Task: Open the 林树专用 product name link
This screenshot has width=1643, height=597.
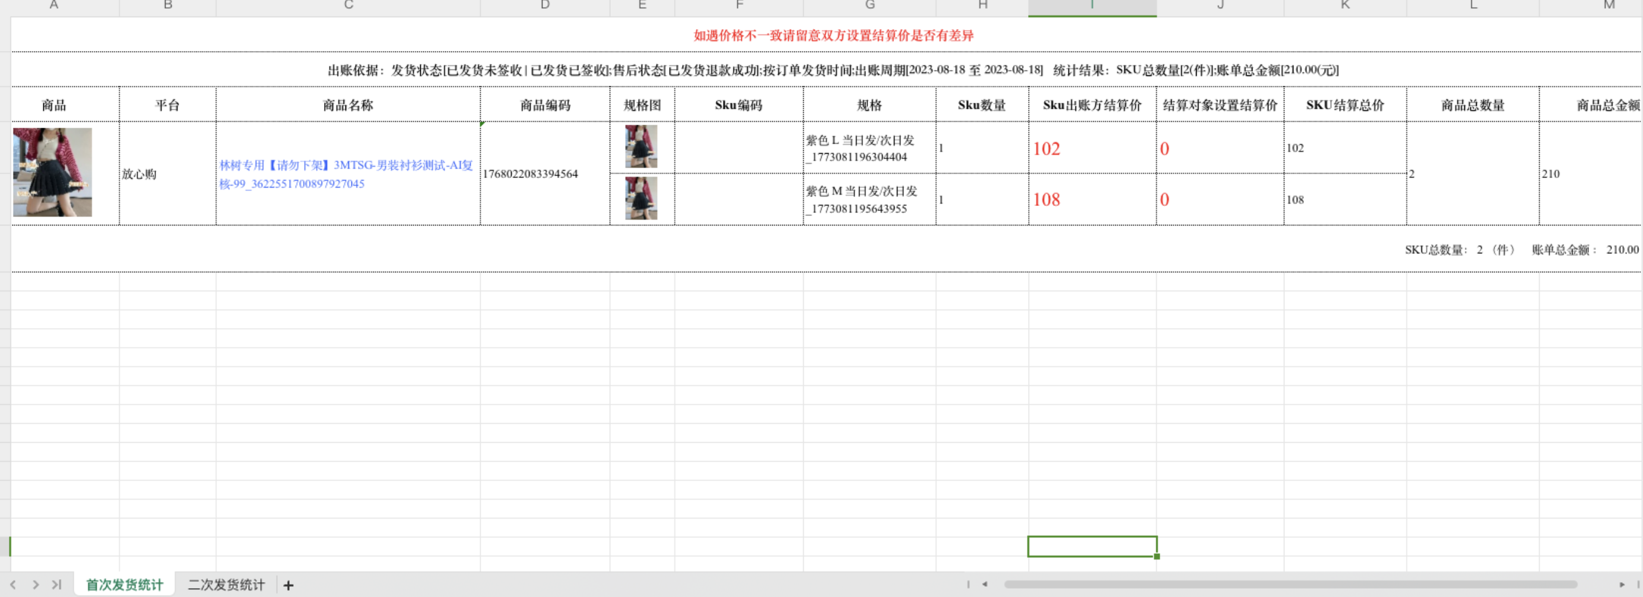Action: pos(346,174)
